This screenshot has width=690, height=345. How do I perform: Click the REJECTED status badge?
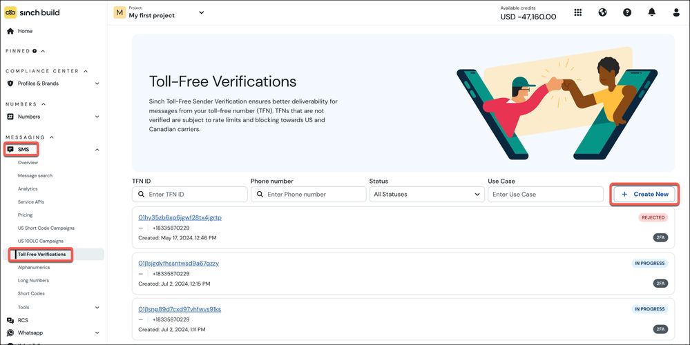point(653,217)
